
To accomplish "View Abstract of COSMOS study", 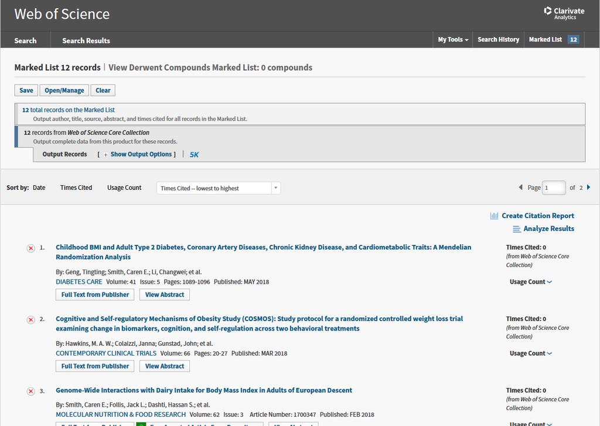I will point(165,366).
